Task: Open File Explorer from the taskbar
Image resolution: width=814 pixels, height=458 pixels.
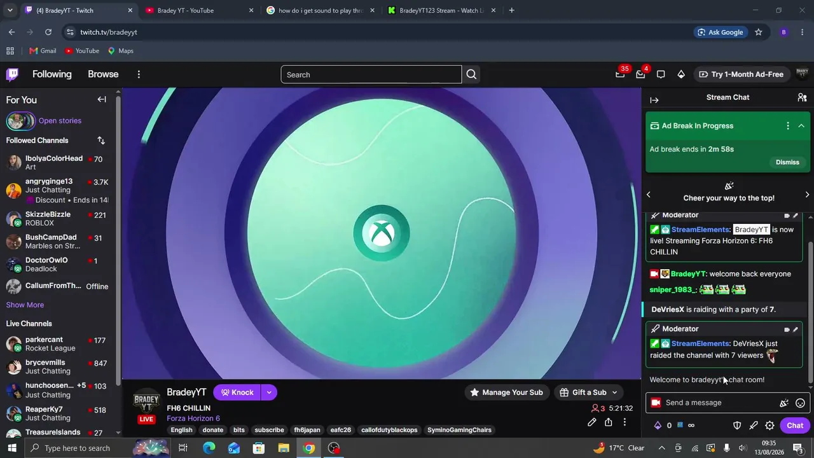Action: coord(284,448)
